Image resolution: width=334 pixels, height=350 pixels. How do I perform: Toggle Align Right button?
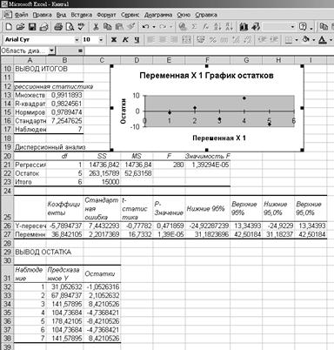coord(174,39)
